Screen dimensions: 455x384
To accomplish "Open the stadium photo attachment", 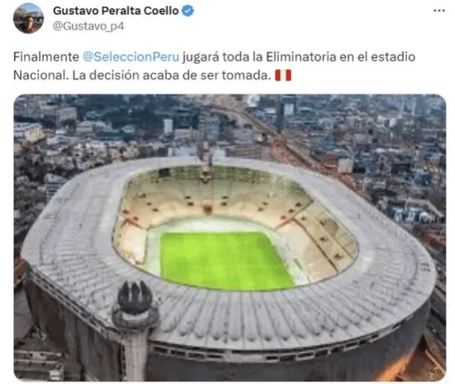I will pos(230,238).
